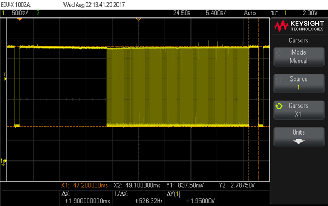
Task: Click the trigger source 1 indicator
Action: [285, 13]
